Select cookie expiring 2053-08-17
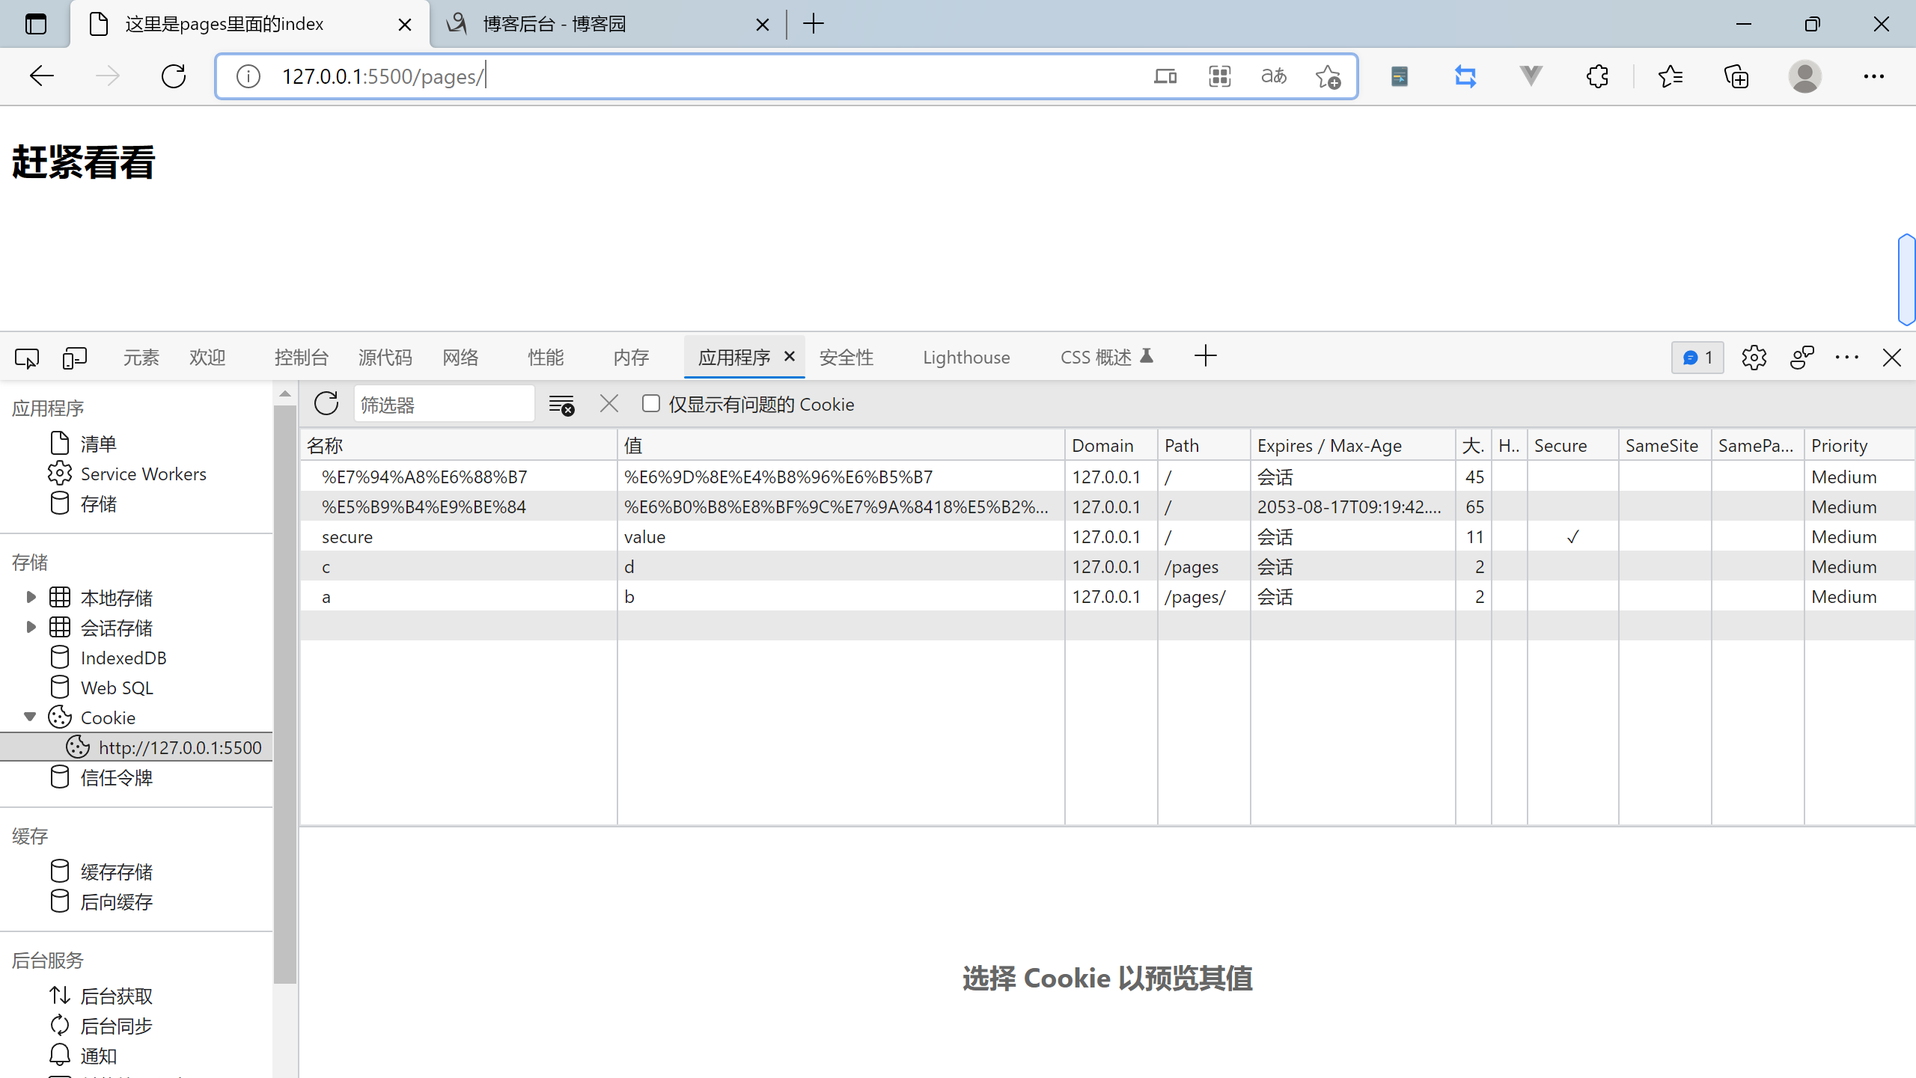Viewport: 1916px width, 1078px height. tap(1108, 506)
